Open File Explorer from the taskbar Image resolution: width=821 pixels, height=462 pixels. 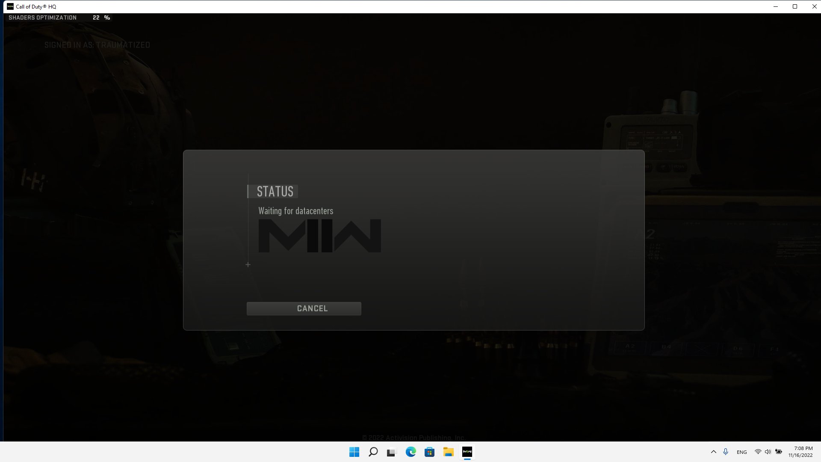tap(448, 452)
